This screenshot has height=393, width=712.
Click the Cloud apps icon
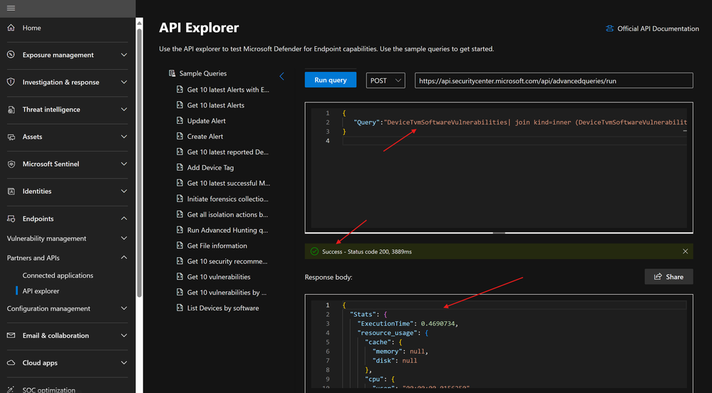11,362
